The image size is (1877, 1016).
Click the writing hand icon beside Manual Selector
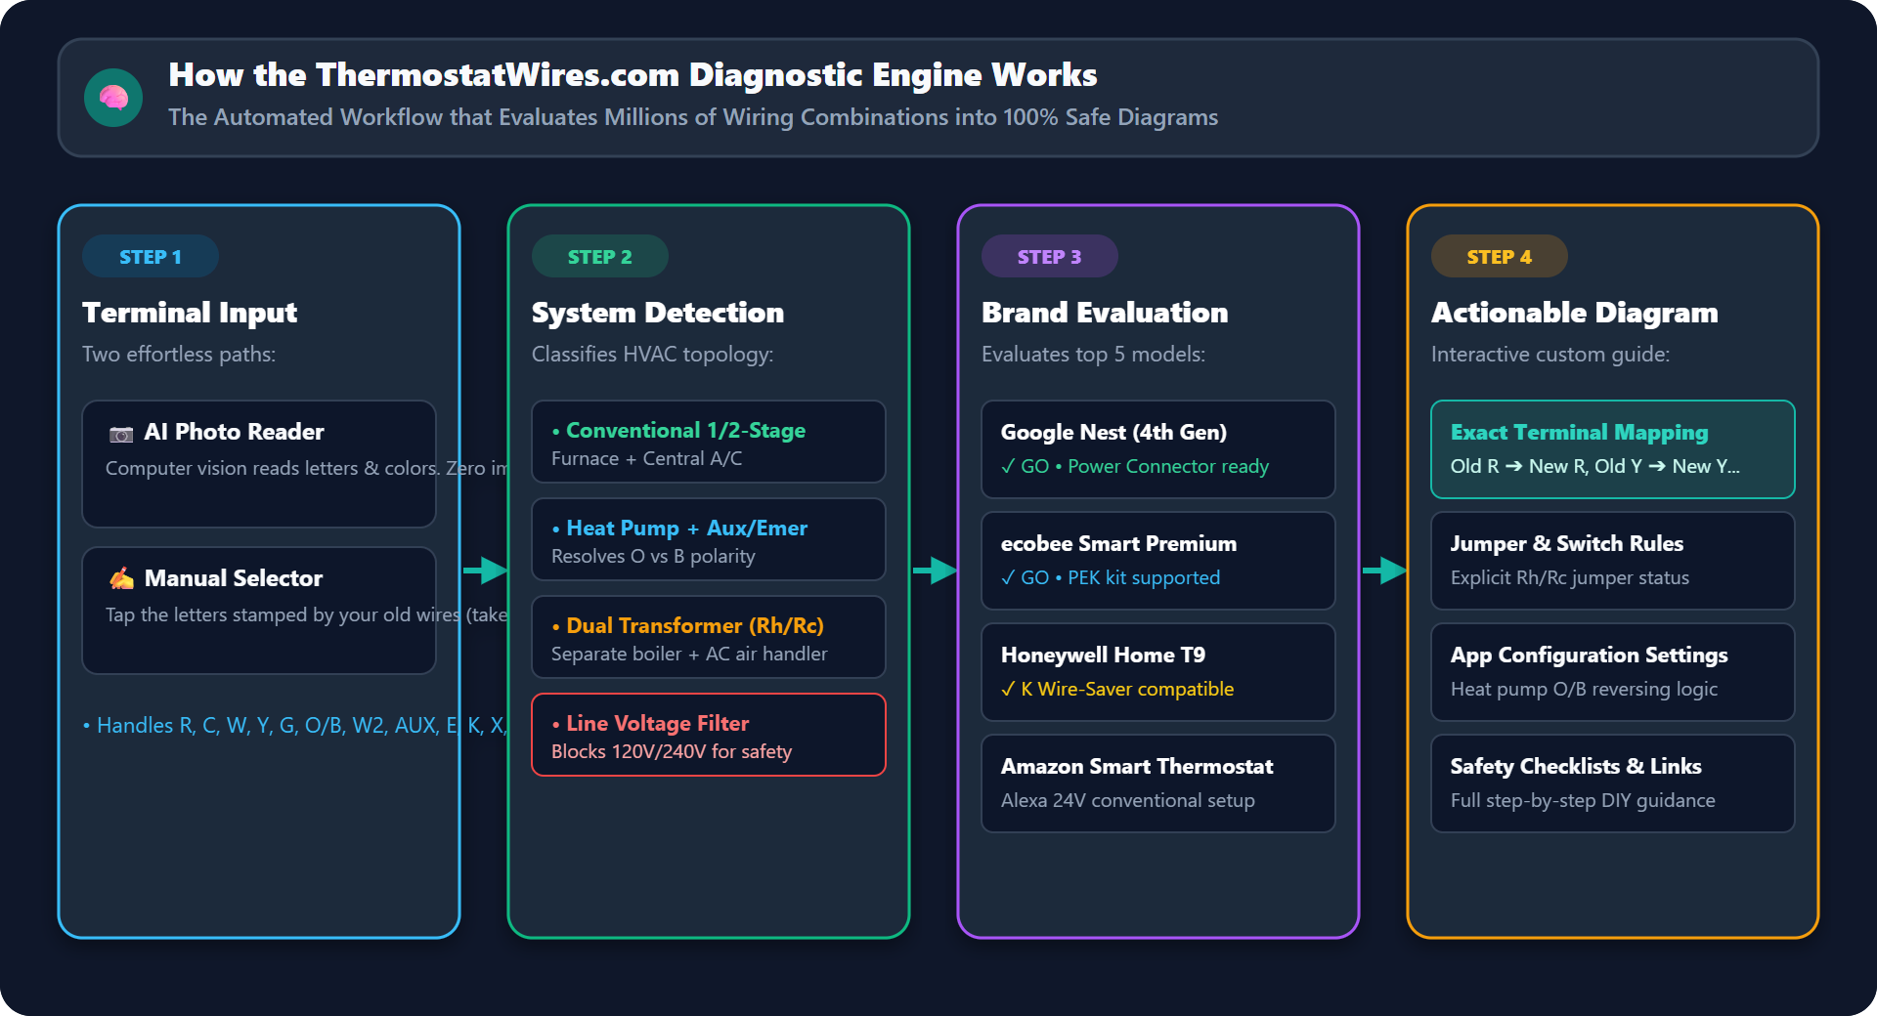click(121, 578)
